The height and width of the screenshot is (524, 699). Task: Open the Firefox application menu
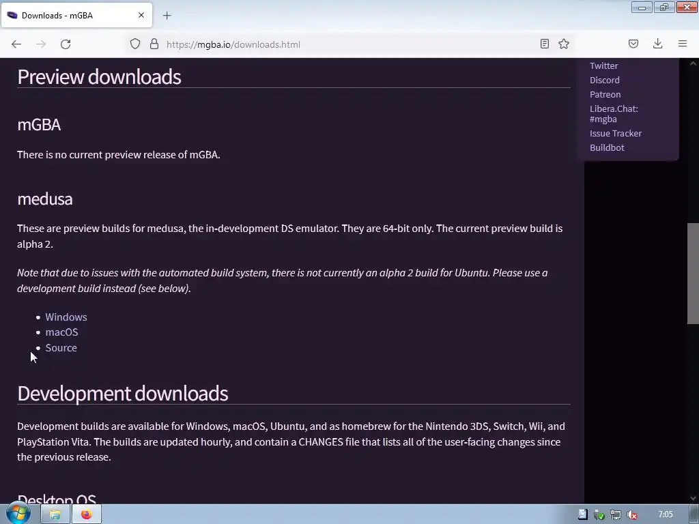(683, 44)
